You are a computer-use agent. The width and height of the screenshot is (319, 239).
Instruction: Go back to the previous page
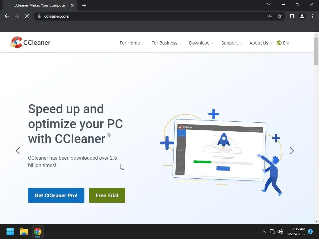pyautogui.click(x=7, y=16)
